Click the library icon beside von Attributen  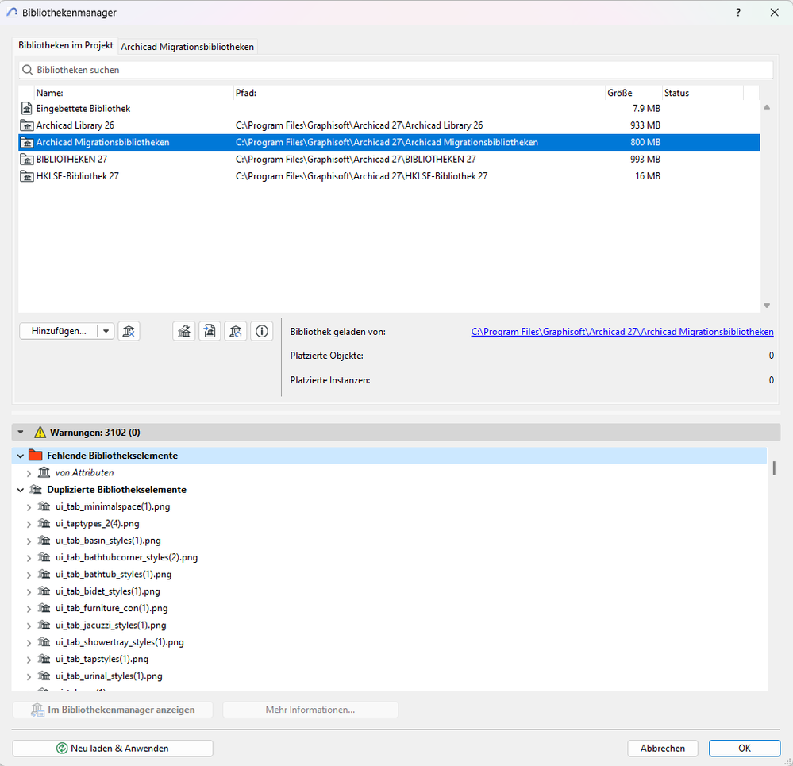44,472
